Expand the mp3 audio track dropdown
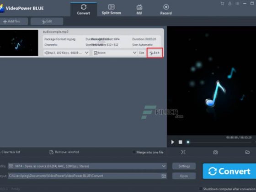Viewport: 256px width, 192px height. (66, 53)
